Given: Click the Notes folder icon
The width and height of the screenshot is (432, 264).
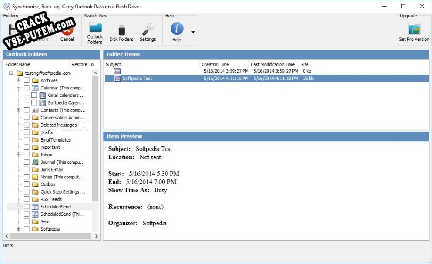Looking at the screenshot, I should tap(35, 177).
